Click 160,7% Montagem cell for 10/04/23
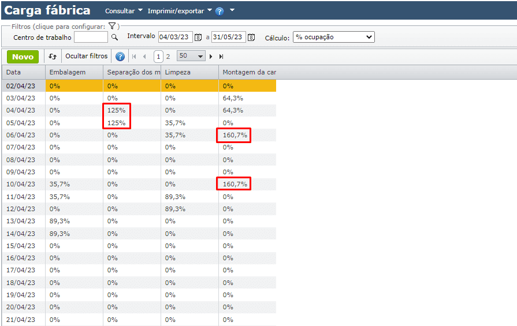This screenshot has height=326, width=517. [x=247, y=184]
